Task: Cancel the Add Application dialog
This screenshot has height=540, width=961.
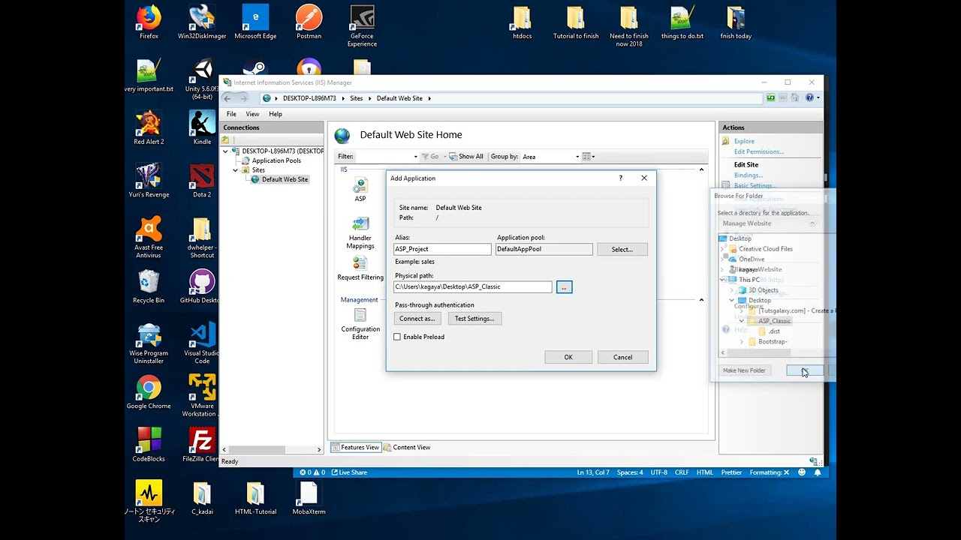Action: 622,357
